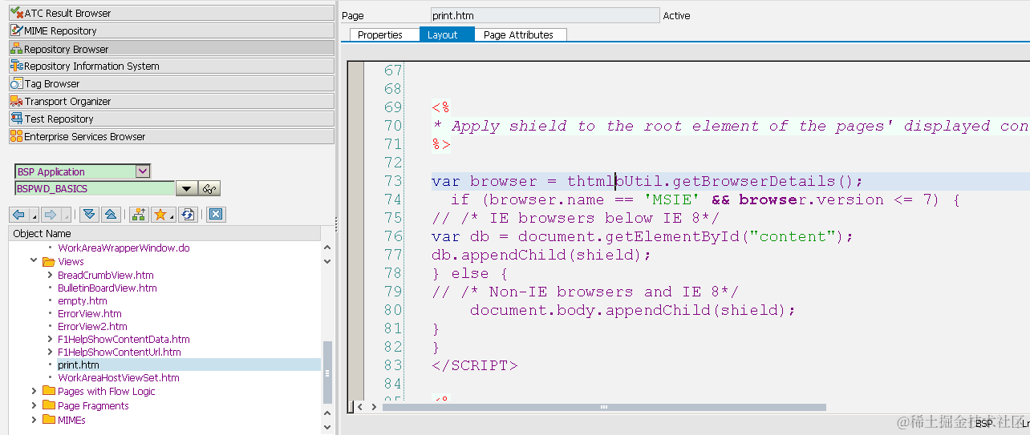Image resolution: width=1030 pixels, height=435 pixels.
Task: Click the close browser X icon
Action: tap(216, 214)
